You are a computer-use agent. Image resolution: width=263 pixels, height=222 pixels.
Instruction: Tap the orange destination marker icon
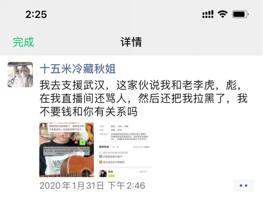(x=100, y=162)
